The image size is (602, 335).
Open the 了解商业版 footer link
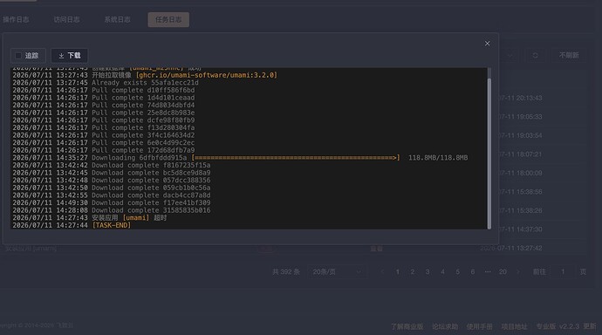407,326
